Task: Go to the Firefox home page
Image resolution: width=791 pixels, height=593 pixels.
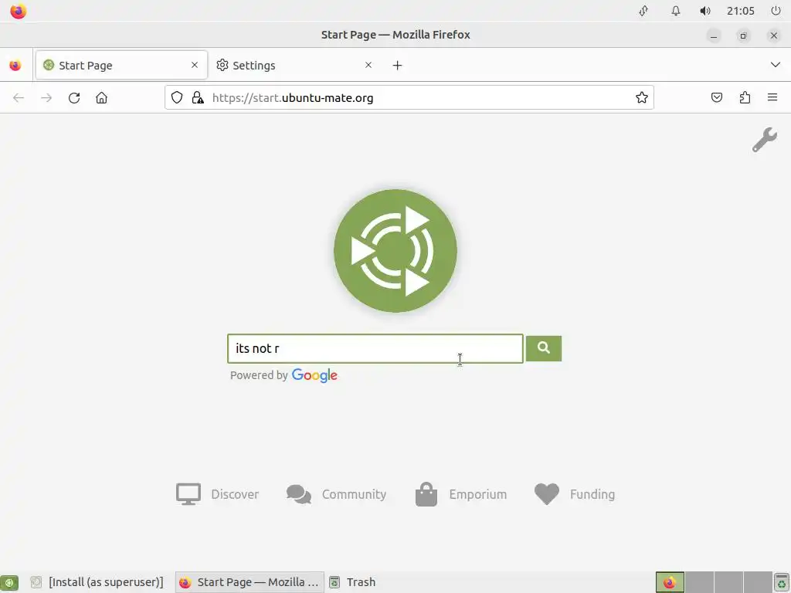Action: click(x=101, y=98)
